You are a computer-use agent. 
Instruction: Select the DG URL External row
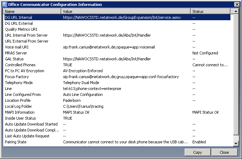[x=117, y=23]
